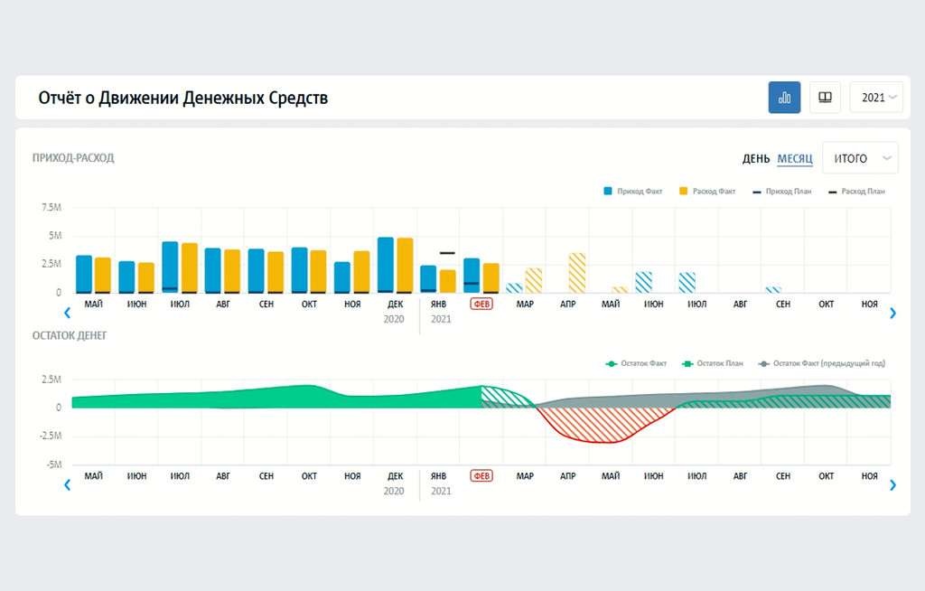This screenshot has height=591, width=925.
Task: Select the highlighted ФЕВ month in the upper chart
Action: (x=481, y=304)
